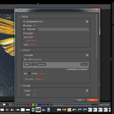Click the choose folder button

pos(31,29)
